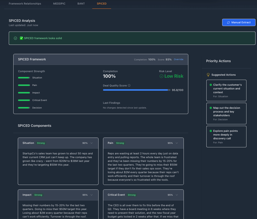Viewport: 257px width, 219px height.
Task: Switch to the MEDDPIC tab
Action: click(59, 4)
